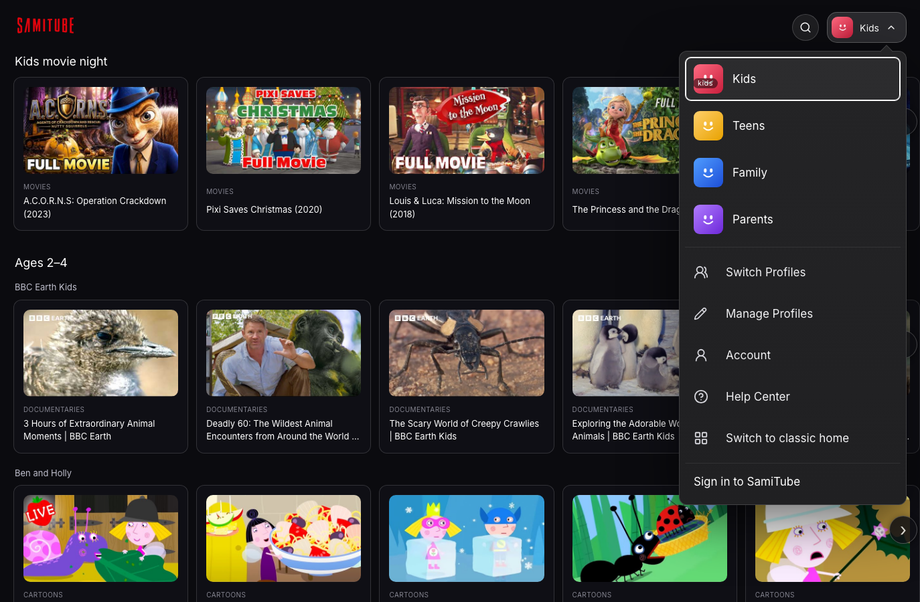Select Switch to classic home
Image resolution: width=920 pixels, height=602 pixels.
click(793, 438)
